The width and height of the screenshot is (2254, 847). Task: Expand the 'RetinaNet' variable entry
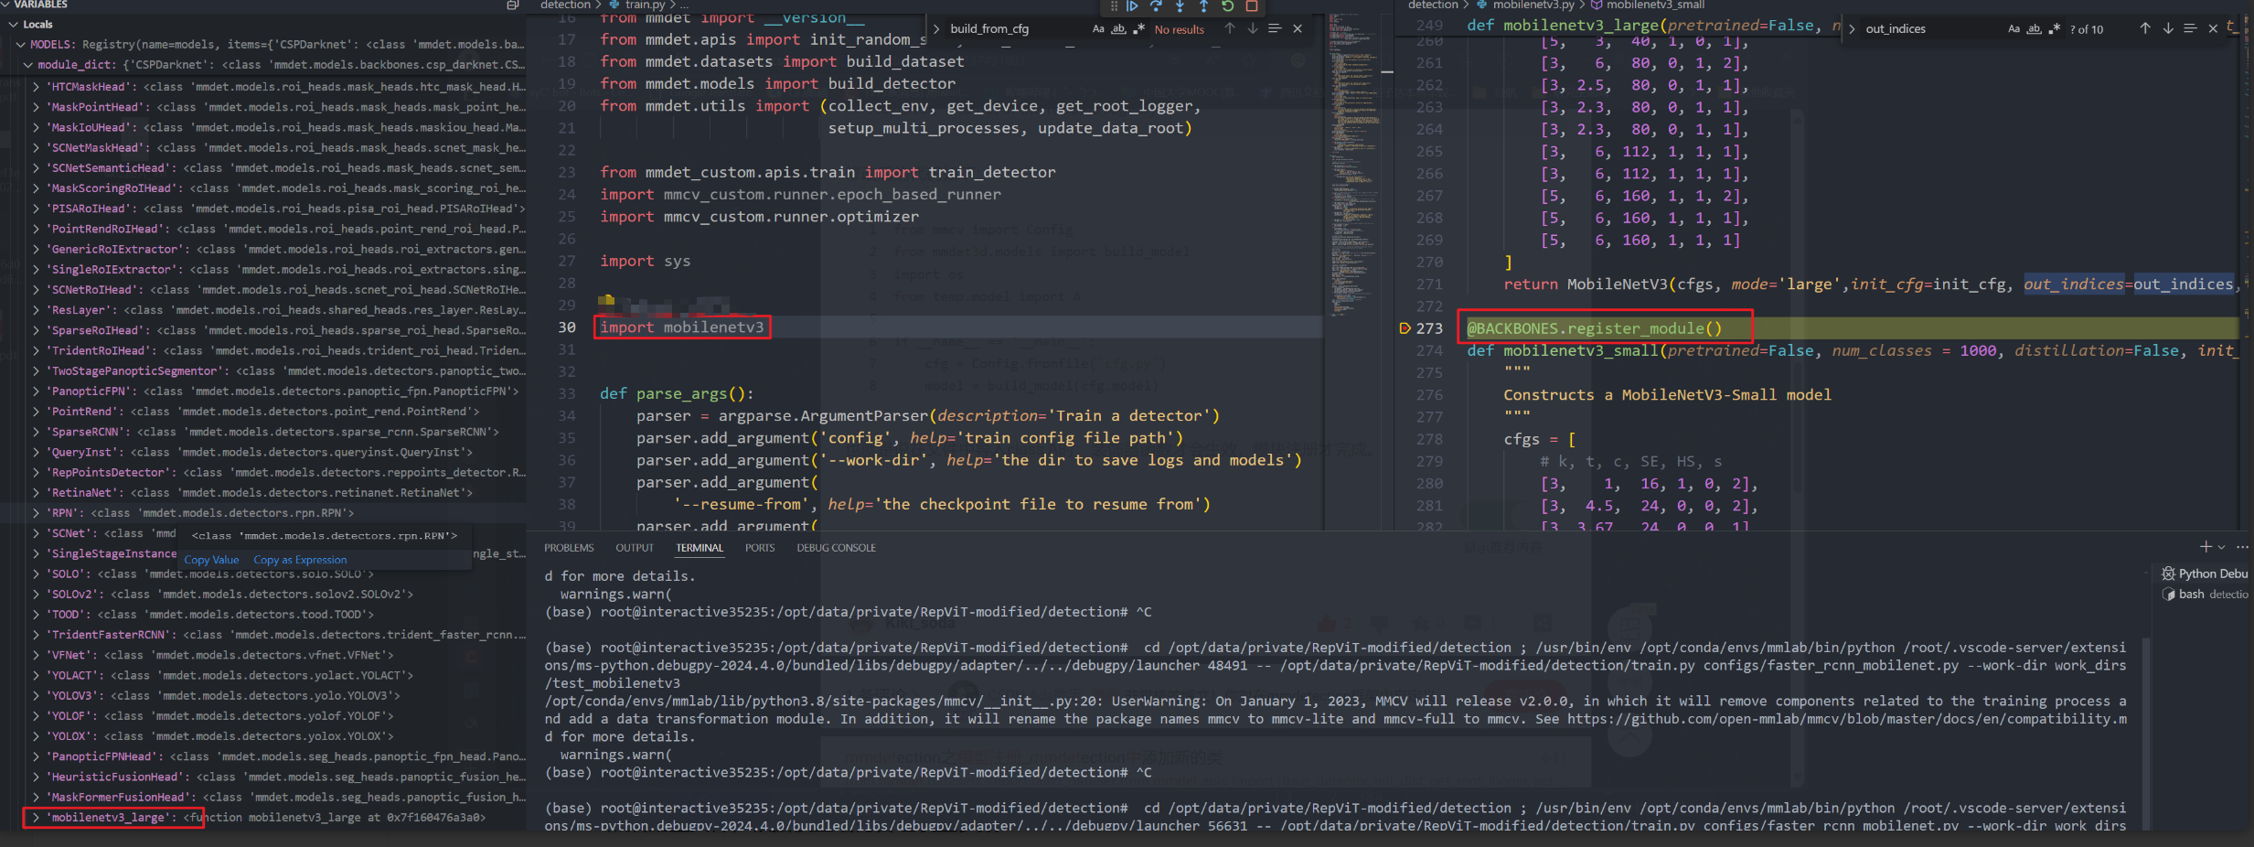36,493
